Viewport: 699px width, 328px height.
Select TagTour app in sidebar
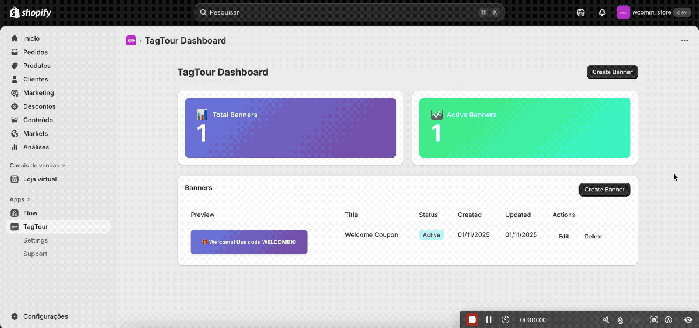pyautogui.click(x=58, y=227)
